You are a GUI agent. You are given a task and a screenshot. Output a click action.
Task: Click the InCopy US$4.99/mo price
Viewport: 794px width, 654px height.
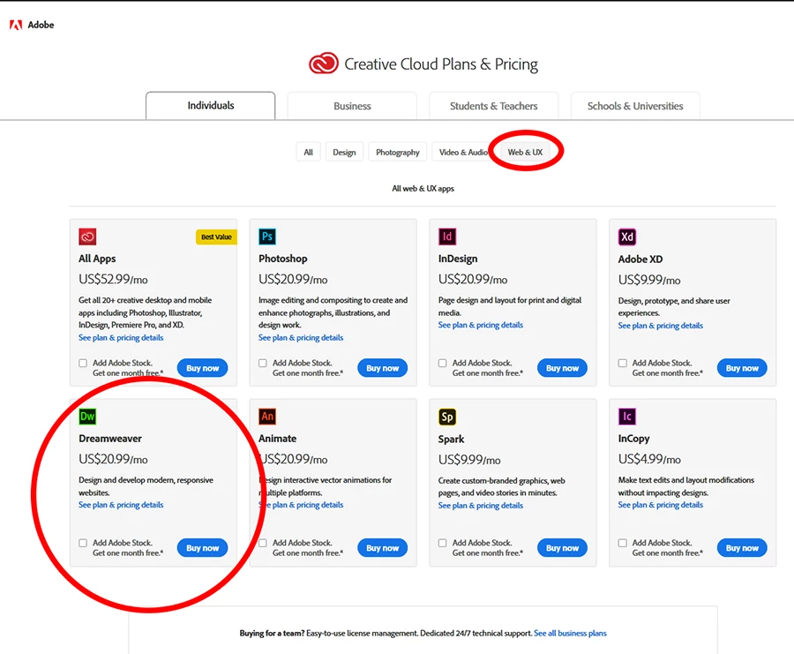(x=649, y=459)
